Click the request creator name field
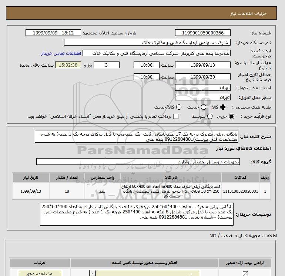 (157, 53)
